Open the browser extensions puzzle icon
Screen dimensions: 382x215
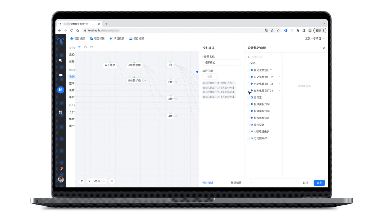[298, 31]
